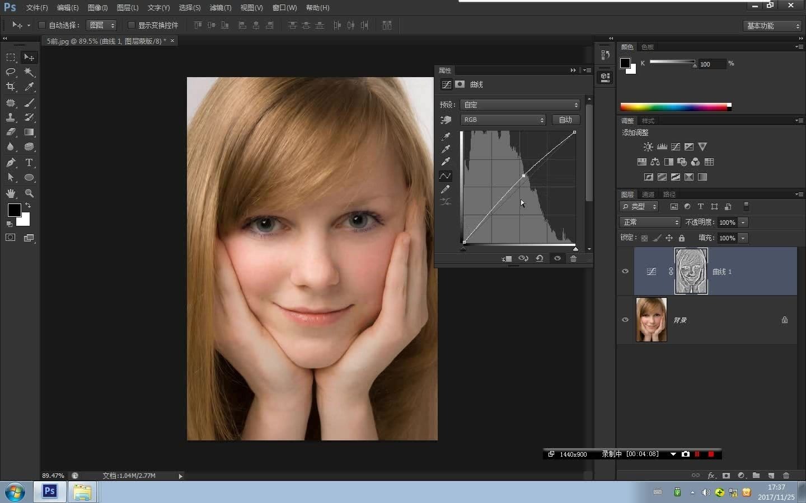Enable the 自动选择 checkbox
The width and height of the screenshot is (806, 503).
click(42, 25)
